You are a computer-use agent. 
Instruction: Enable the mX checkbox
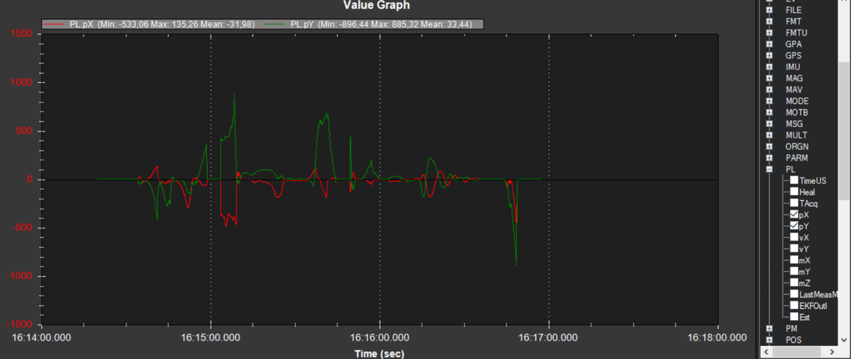[794, 260]
